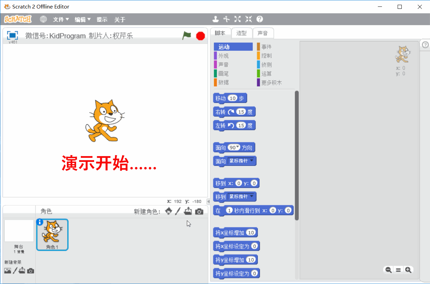This screenshot has height=284, width=430.
Task: Click the blocks palette vertical scrollbar
Action: (x=297, y=155)
